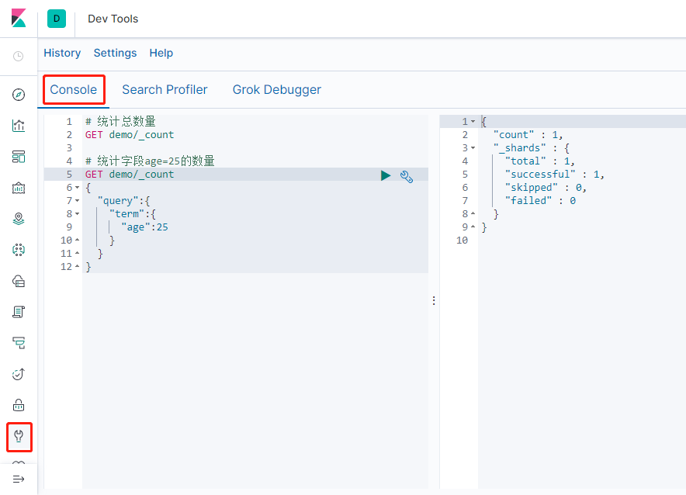Screen dimensions: 686x495
Task: Collapse the "query" block fold at line 7
Action: (x=77, y=201)
